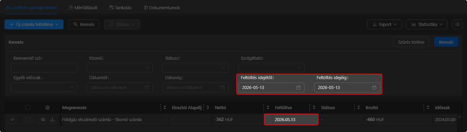467x132 pixels.
Task: Click the Új számla feltöltése button
Action: [x=34, y=25]
